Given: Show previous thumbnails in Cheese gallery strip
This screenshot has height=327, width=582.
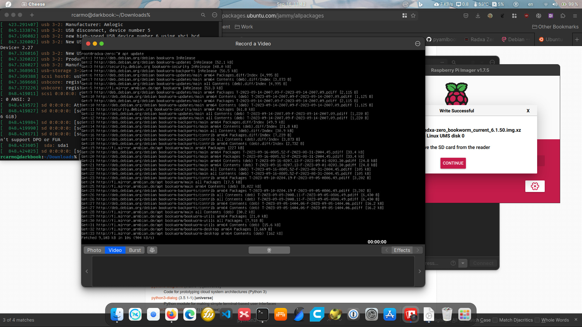Looking at the screenshot, I should [x=87, y=271].
